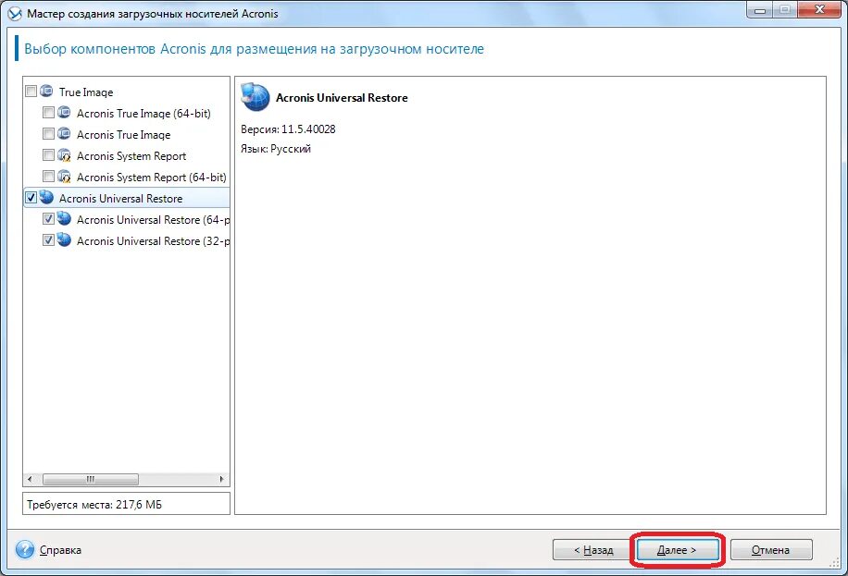Viewport: 848px width, 576px height.
Task: Click the Acronis Universal Restore group globe icon
Action: coord(47,197)
